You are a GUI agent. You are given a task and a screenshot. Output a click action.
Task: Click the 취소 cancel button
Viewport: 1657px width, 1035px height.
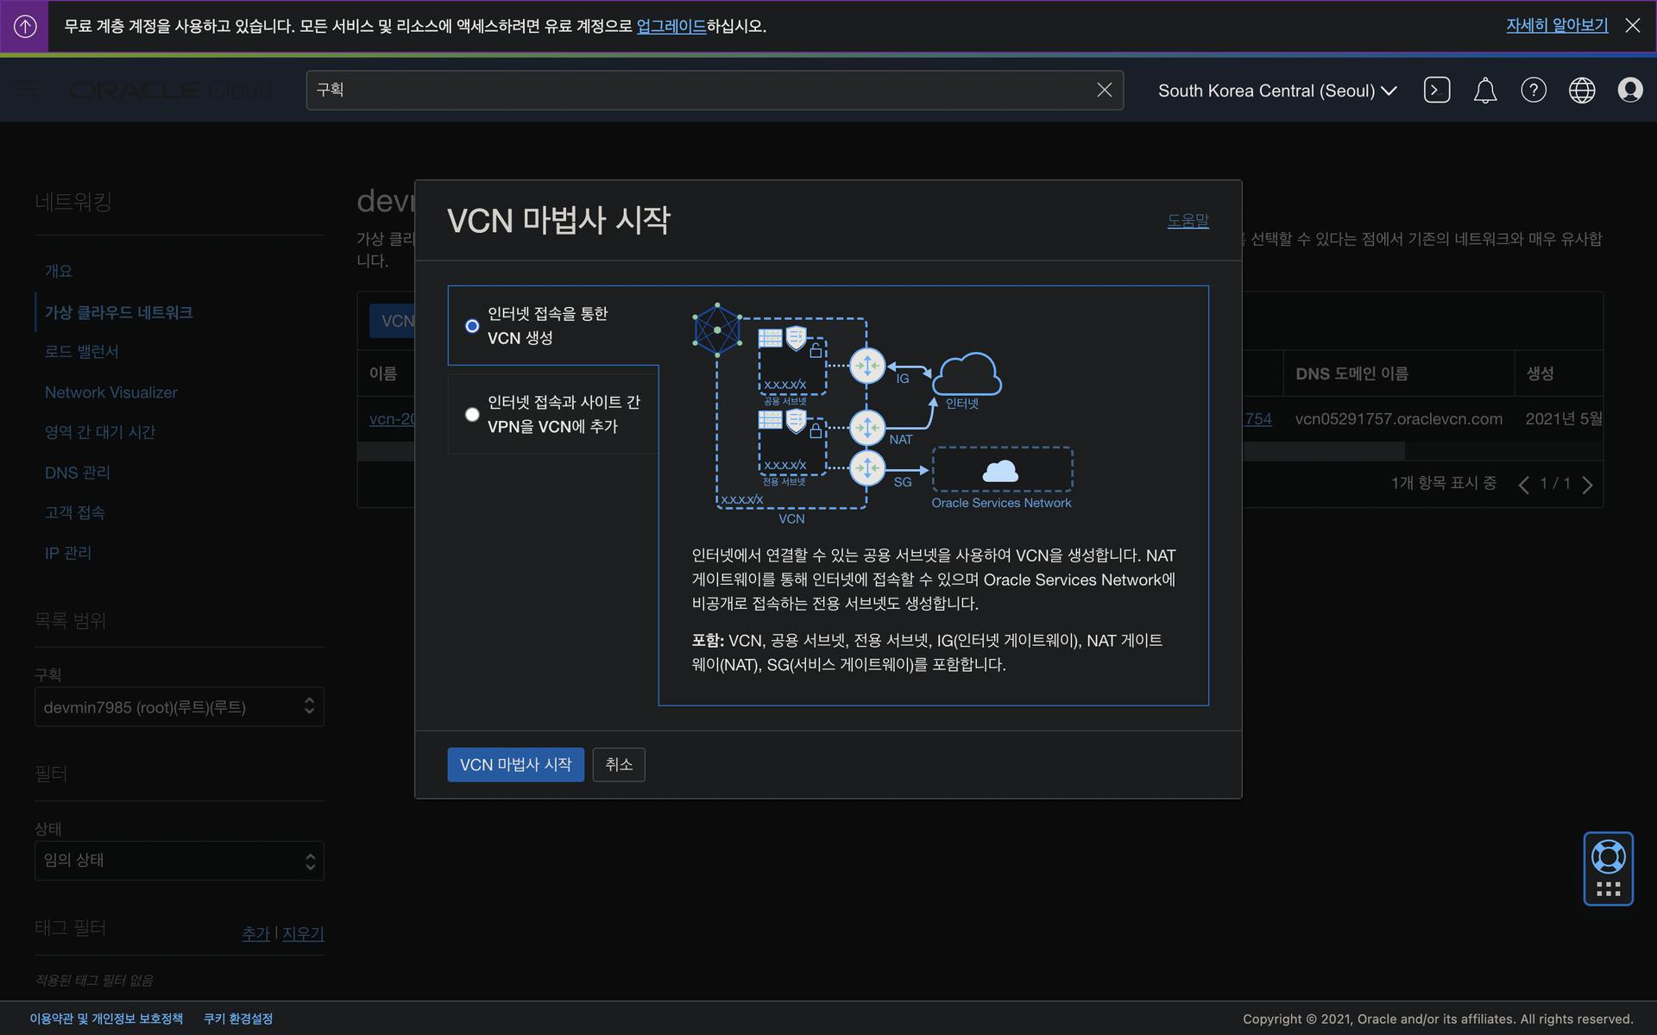click(618, 765)
